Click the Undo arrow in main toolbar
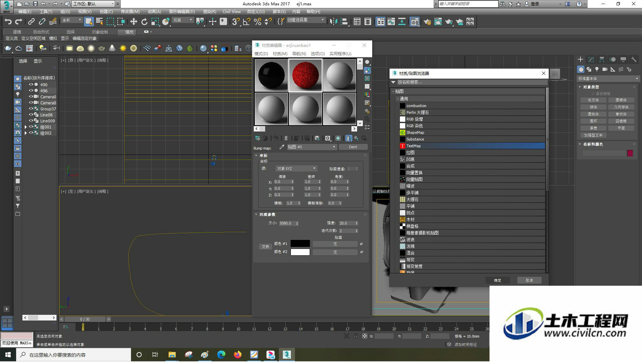Image resolution: width=642 pixels, height=362 pixels. pyautogui.click(x=8, y=22)
